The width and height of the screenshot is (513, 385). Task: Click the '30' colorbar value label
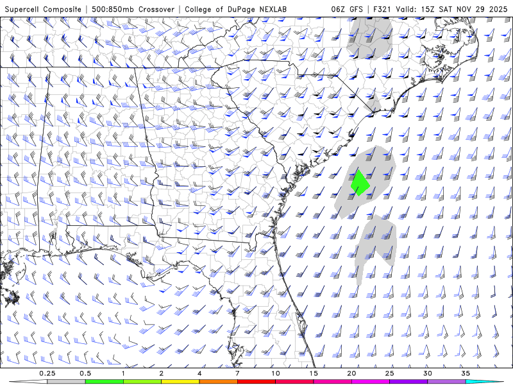click(427, 373)
